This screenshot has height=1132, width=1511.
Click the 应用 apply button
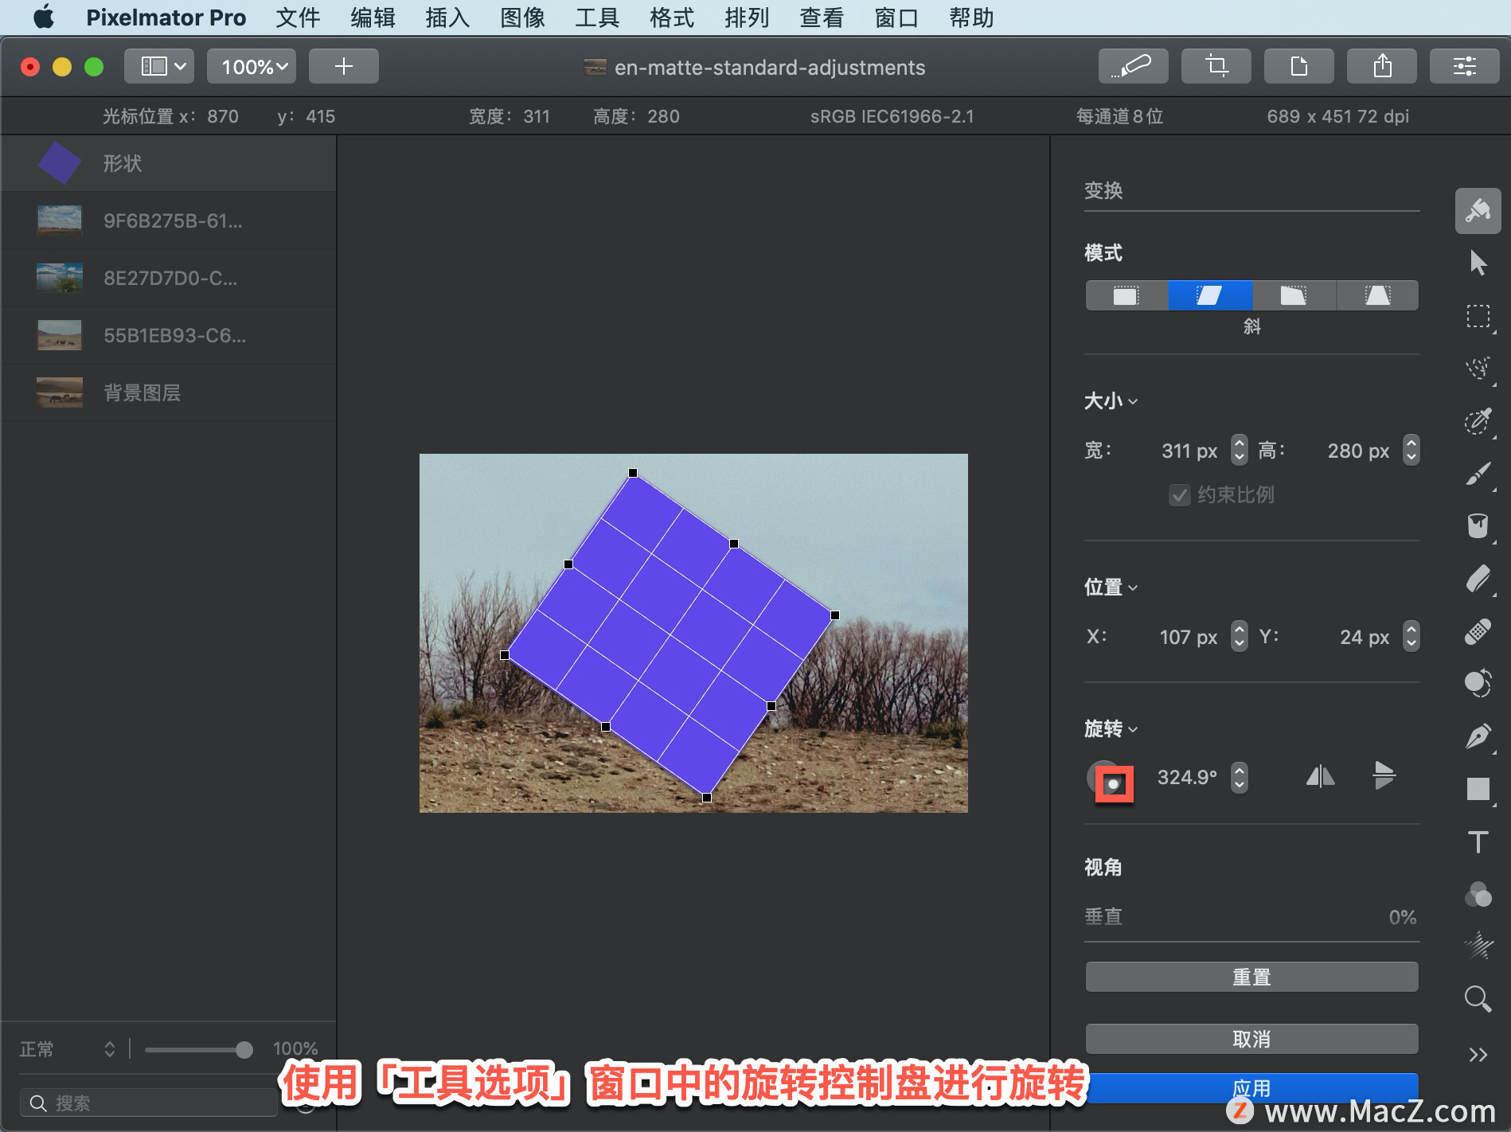[x=1251, y=1087]
